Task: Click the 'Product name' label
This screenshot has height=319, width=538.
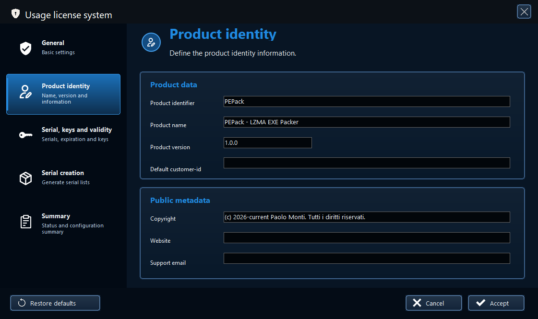Action: [x=168, y=125]
